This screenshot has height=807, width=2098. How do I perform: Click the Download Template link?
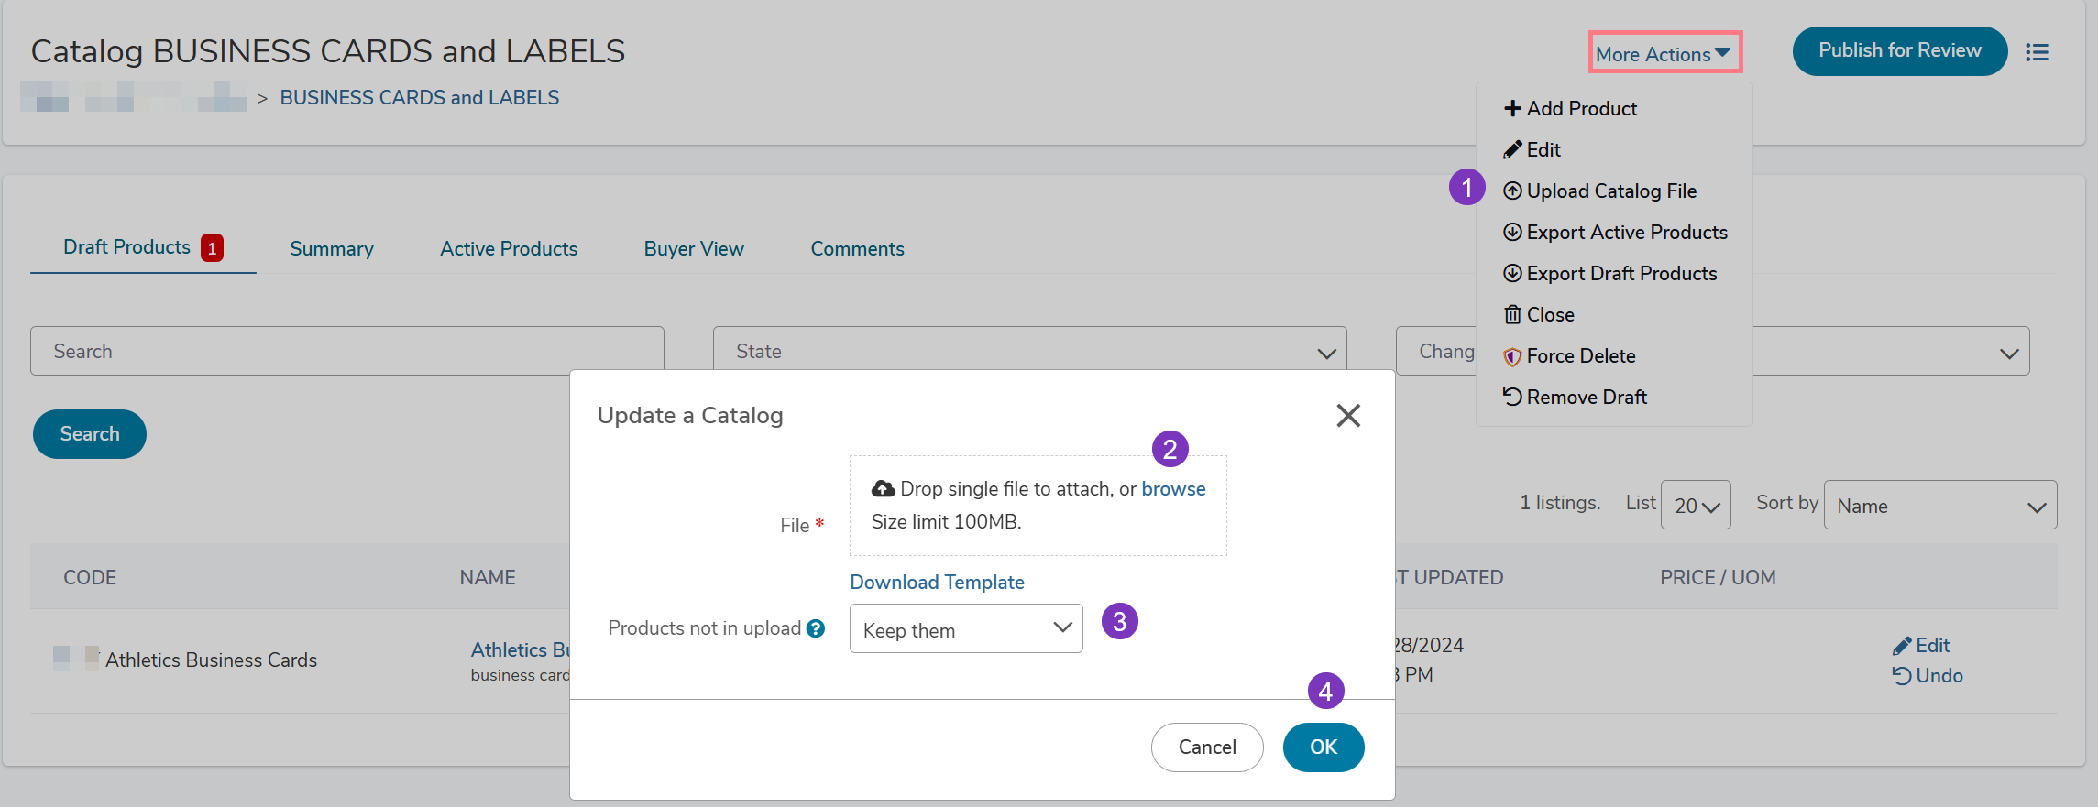pos(937,583)
